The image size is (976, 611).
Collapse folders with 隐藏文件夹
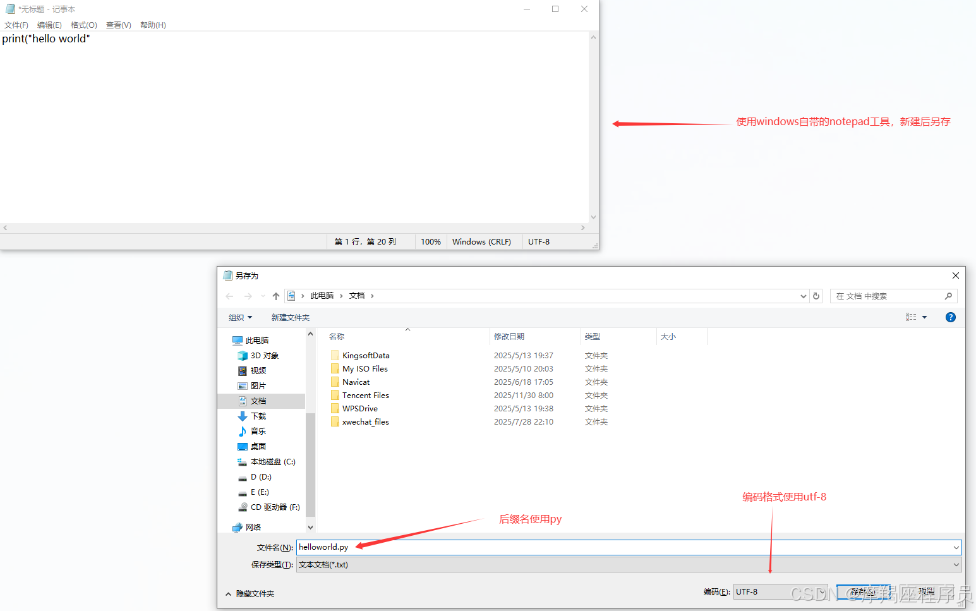pyautogui.click(x=250, y=594)
